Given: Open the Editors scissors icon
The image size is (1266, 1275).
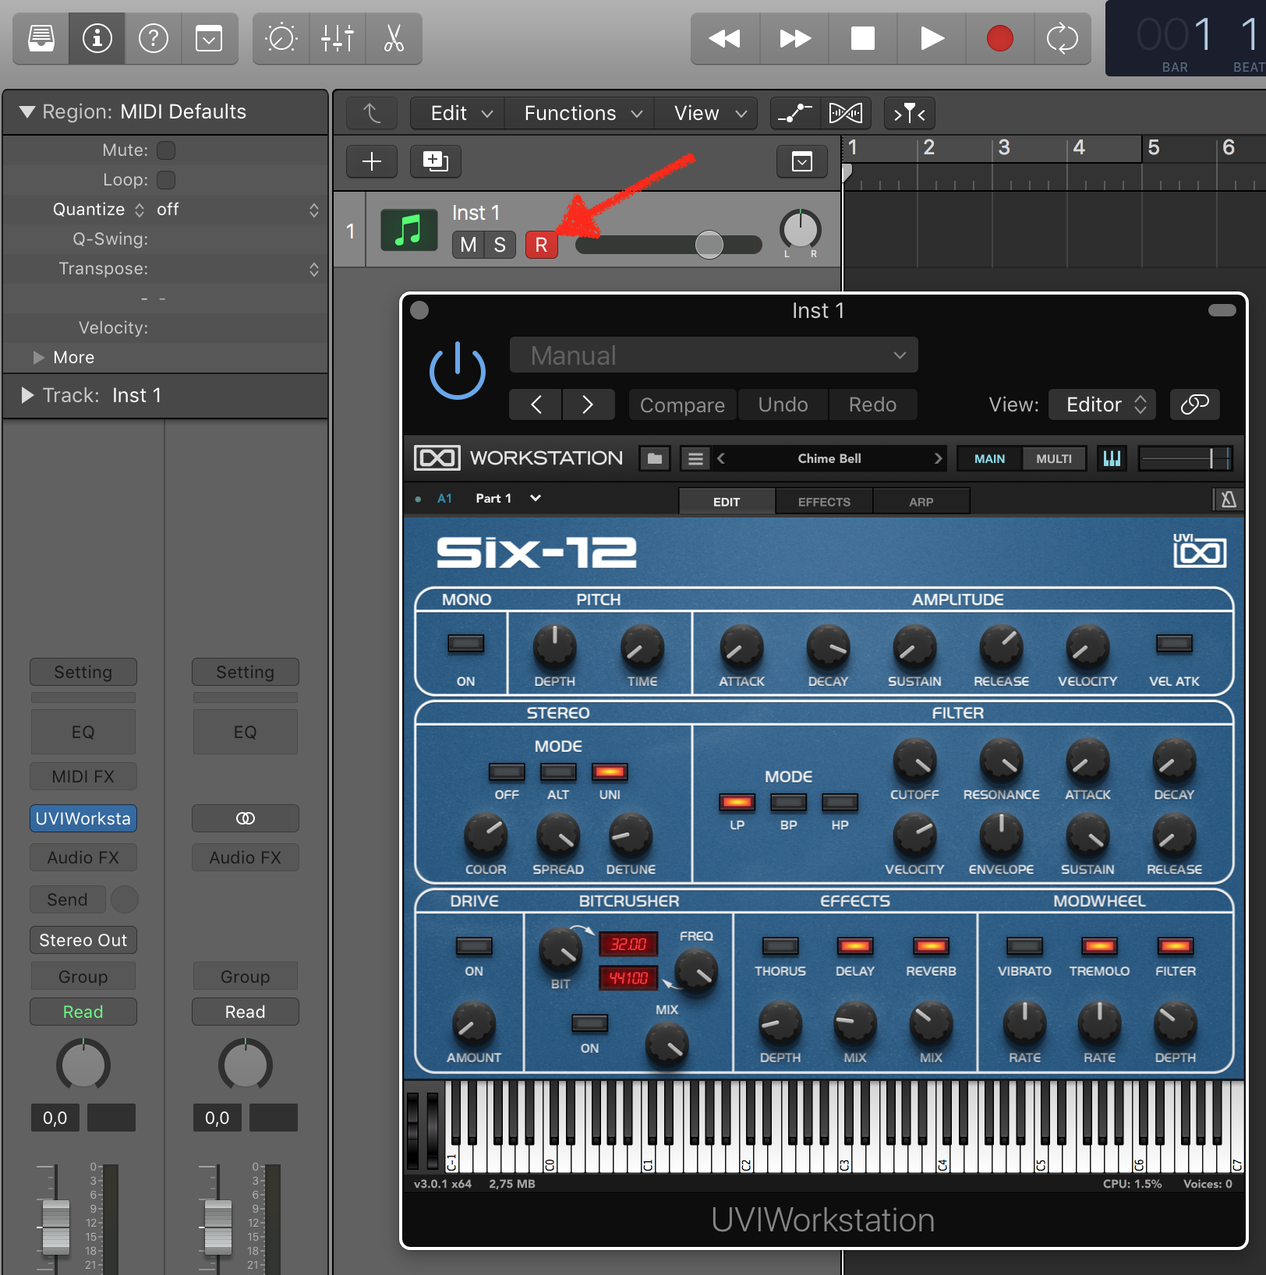Looking at the screenshot, I should tap(394, 38).
